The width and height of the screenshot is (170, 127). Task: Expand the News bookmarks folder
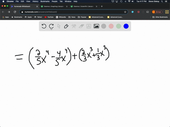[72, 17]
